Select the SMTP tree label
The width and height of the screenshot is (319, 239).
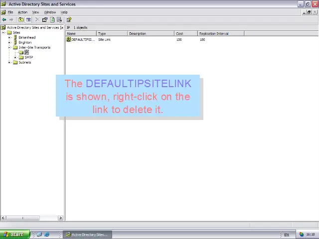click(29, 57)
